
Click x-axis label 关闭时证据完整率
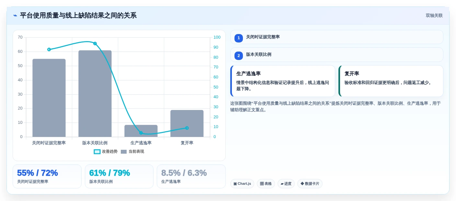tap(49, 143)
